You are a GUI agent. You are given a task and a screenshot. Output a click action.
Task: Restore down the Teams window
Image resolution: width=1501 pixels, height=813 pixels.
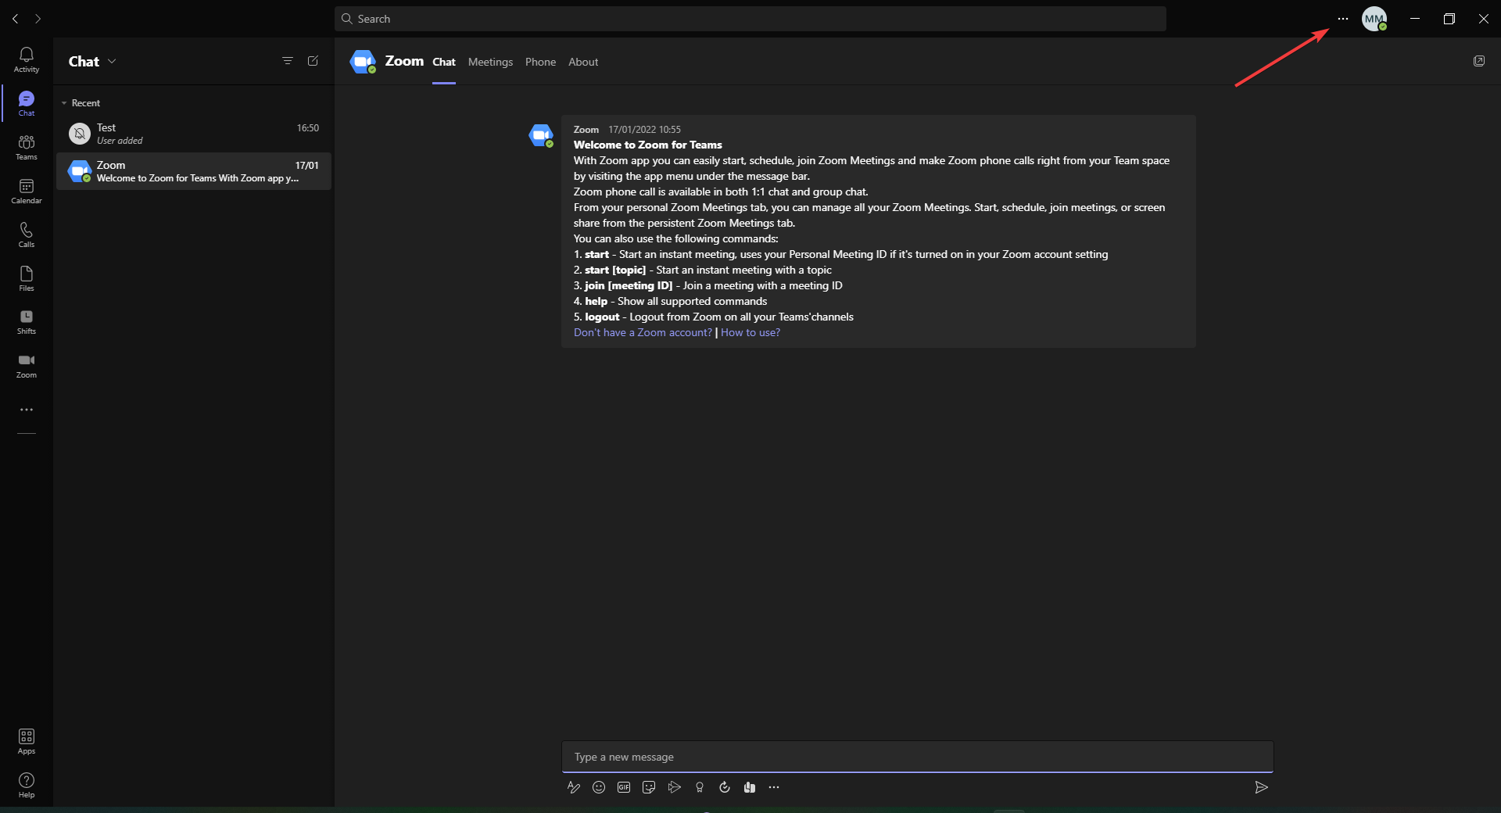tap(1449, 19)
